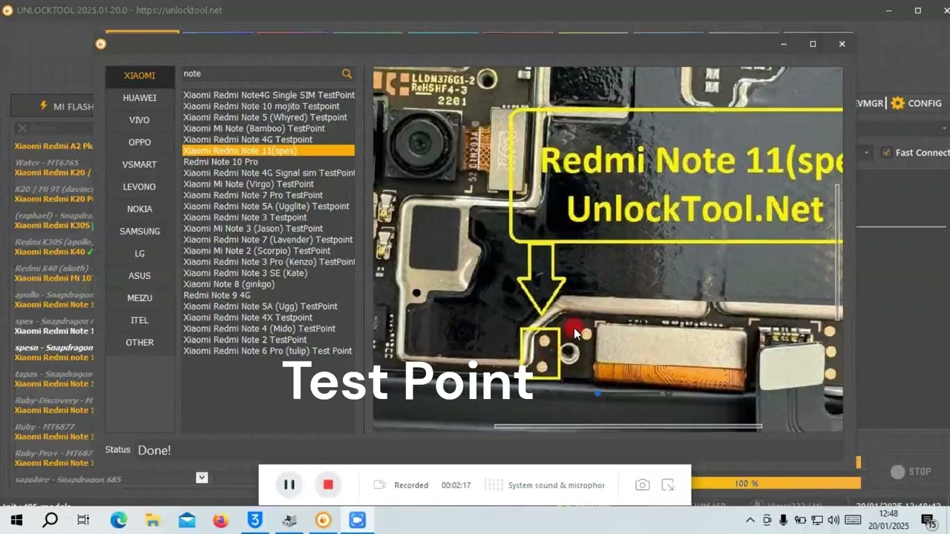Click the CONFIG gear icon
The height and width of the screenshot is (534, 950).
click(x=898, y=103)
